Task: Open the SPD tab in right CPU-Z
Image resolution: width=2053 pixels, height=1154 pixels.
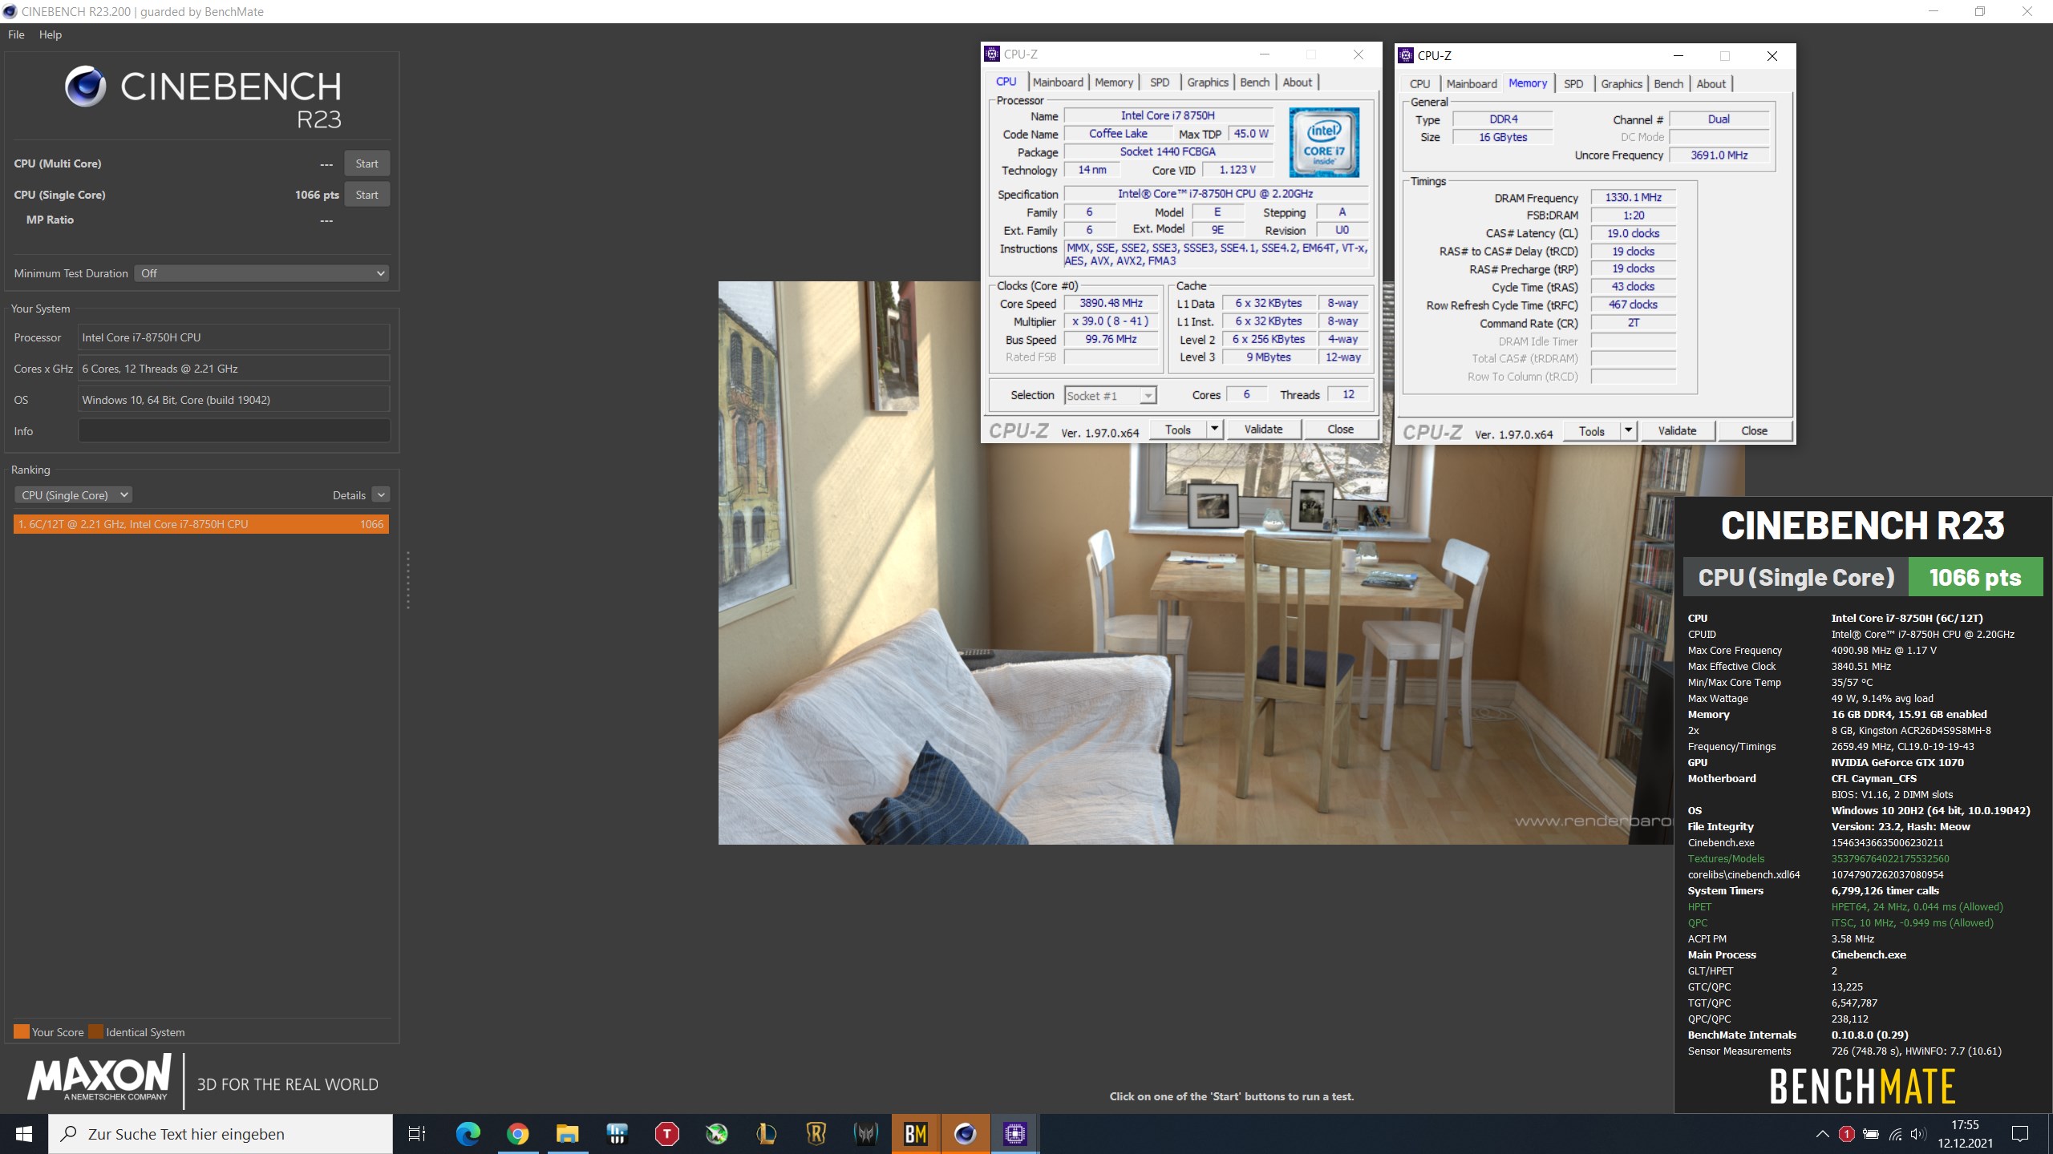Action: tap(1573, 83)
